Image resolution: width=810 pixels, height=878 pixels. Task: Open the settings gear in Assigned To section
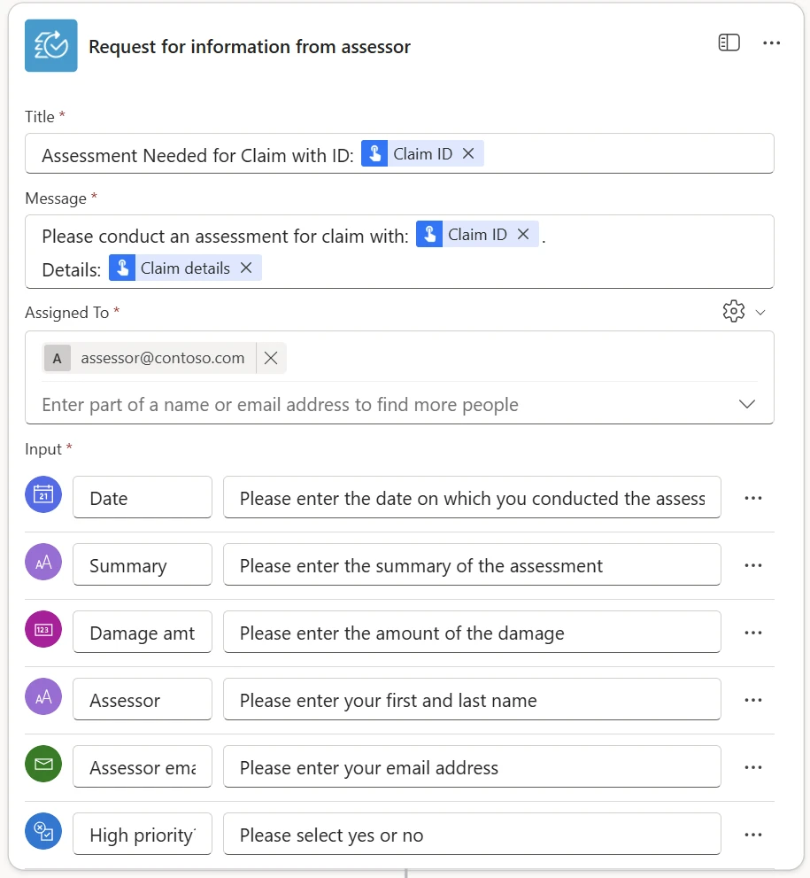(x=734, y=311)
